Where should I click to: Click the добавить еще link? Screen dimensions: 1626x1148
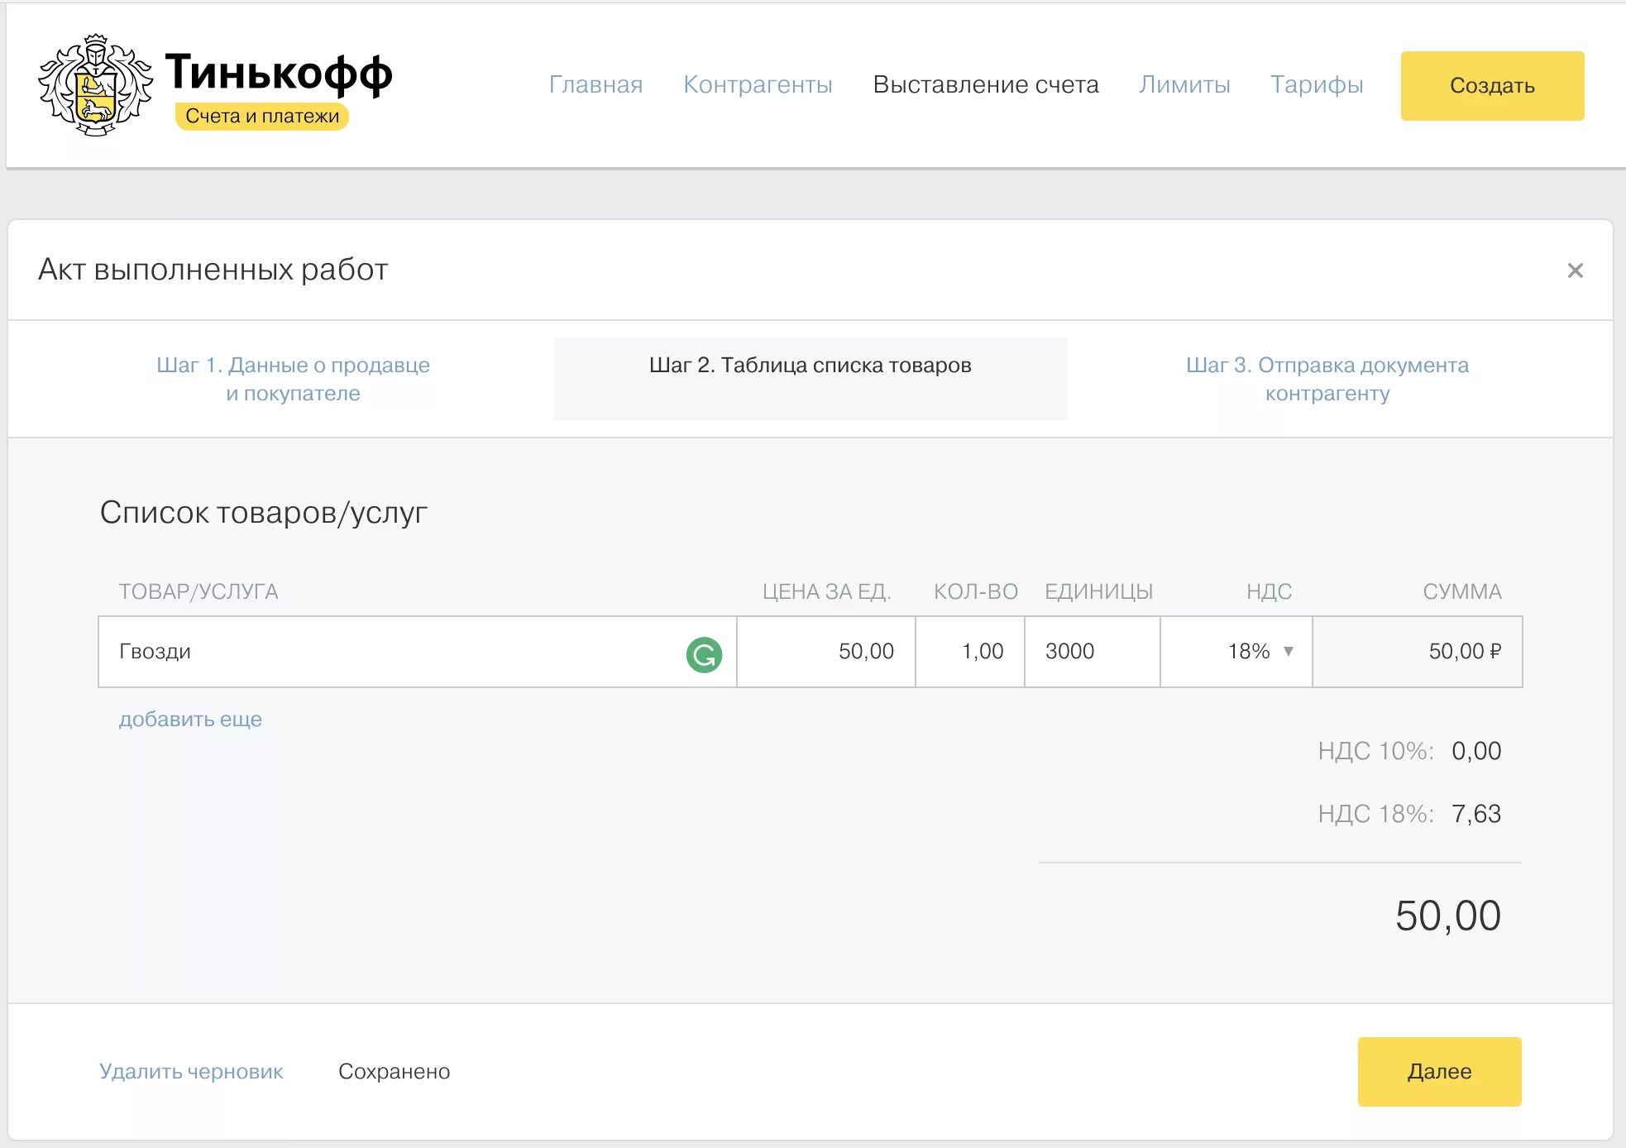(x=190, y=719)
